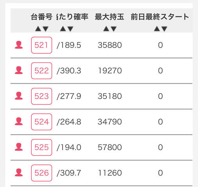Open machine number 522 details

41,71
